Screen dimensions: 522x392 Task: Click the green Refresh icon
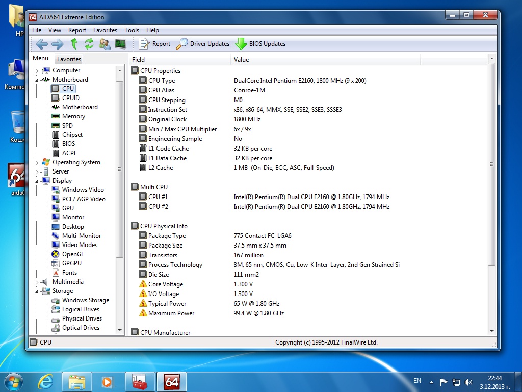[89, 44]
